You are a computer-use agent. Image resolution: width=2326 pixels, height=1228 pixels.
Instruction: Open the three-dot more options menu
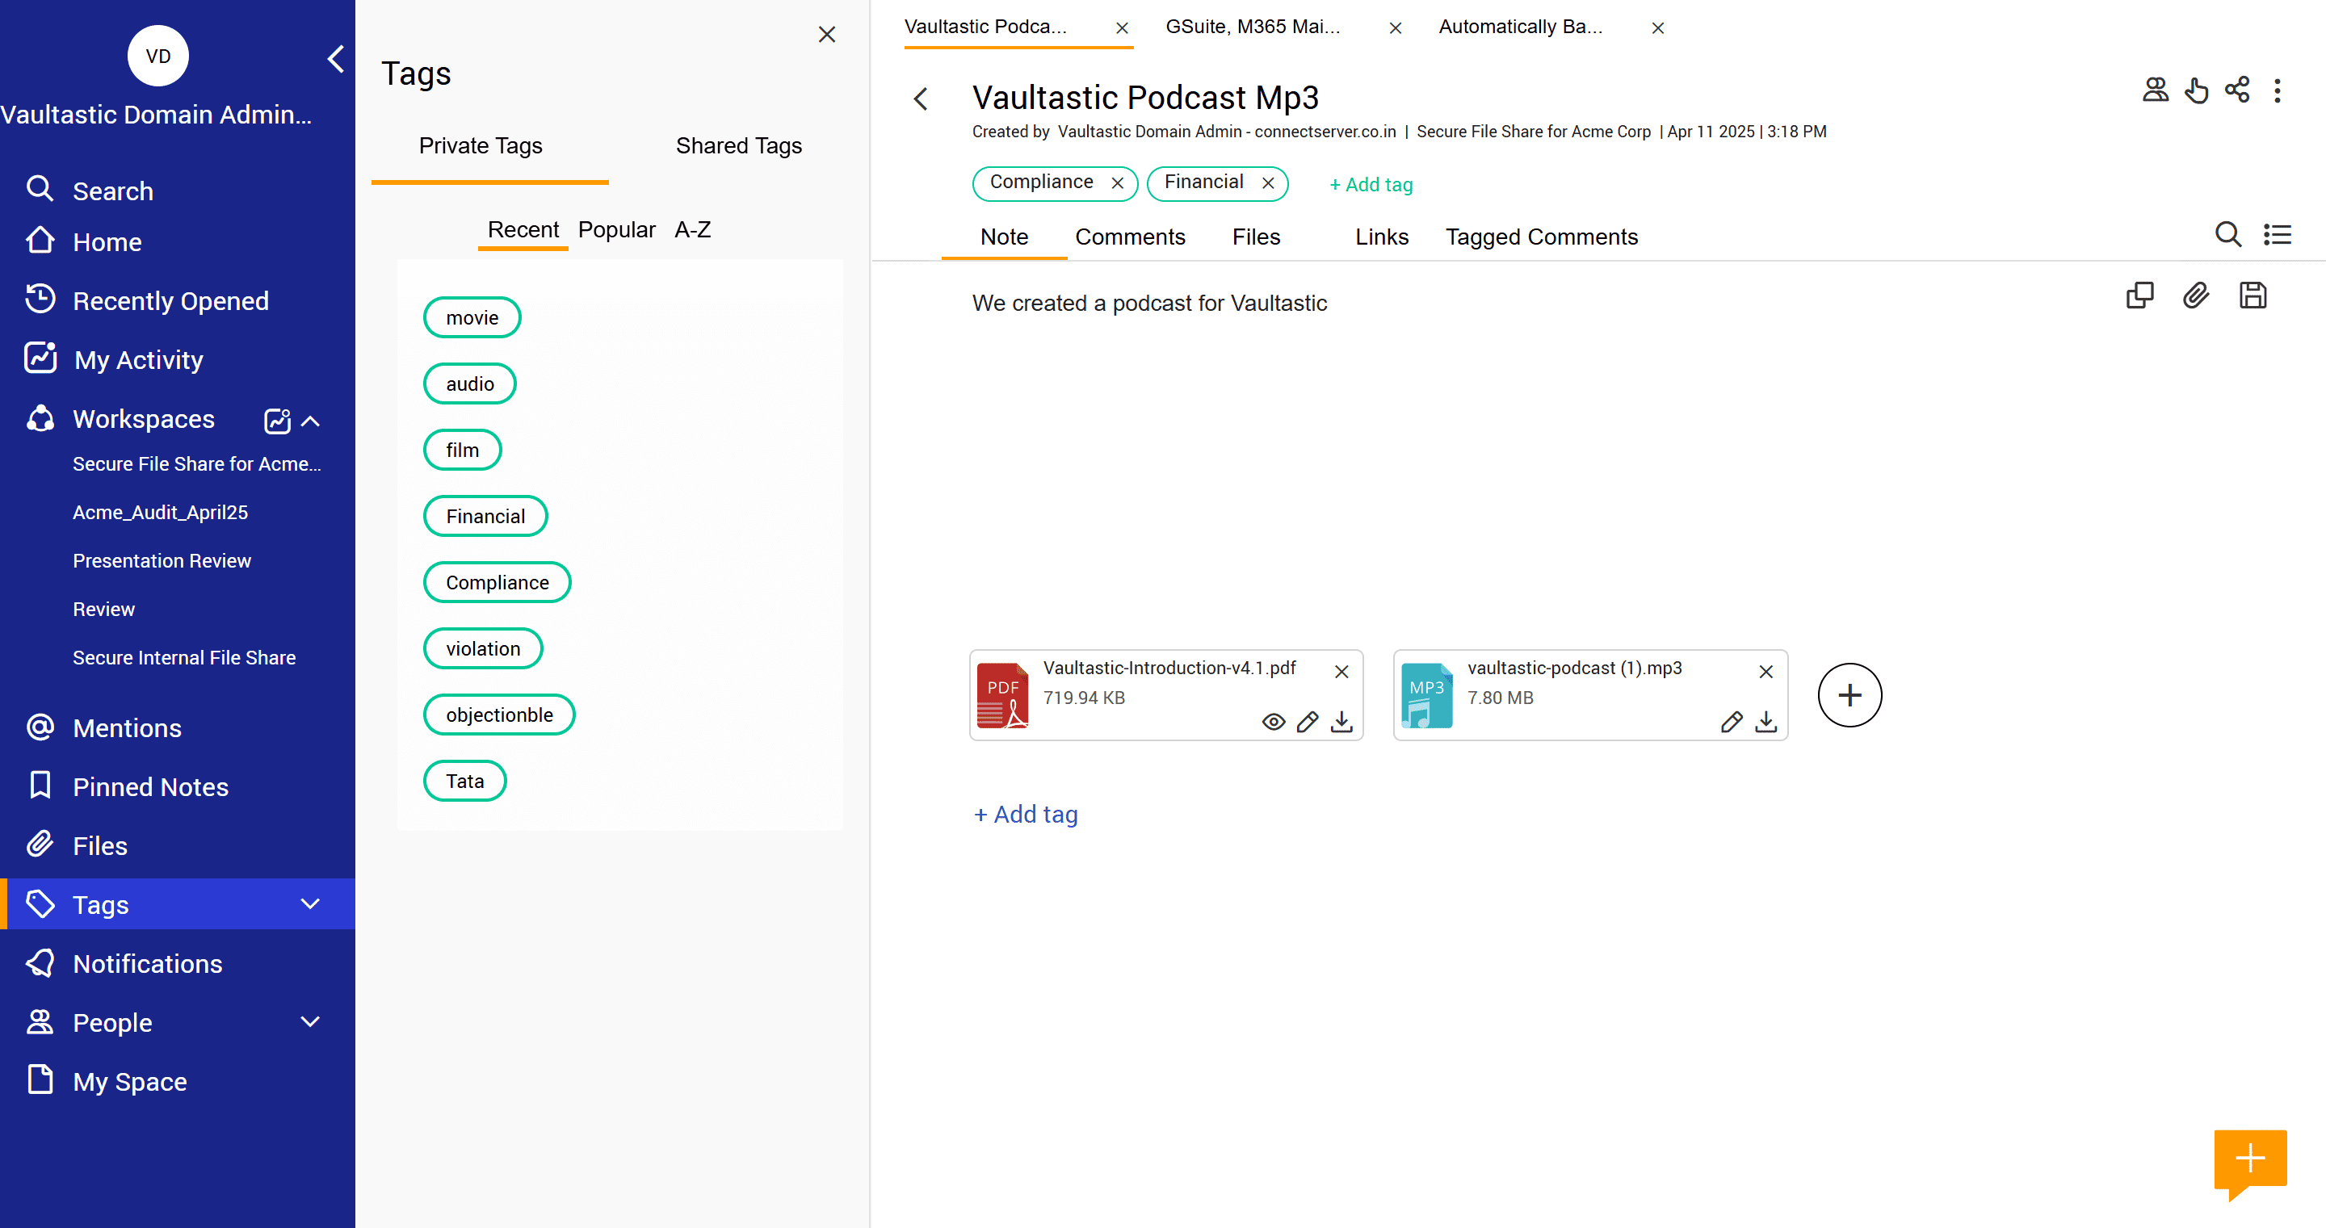[2277, 91]
